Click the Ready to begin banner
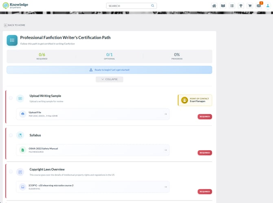This screenshot has height=203, width=273. pos(109,70)
